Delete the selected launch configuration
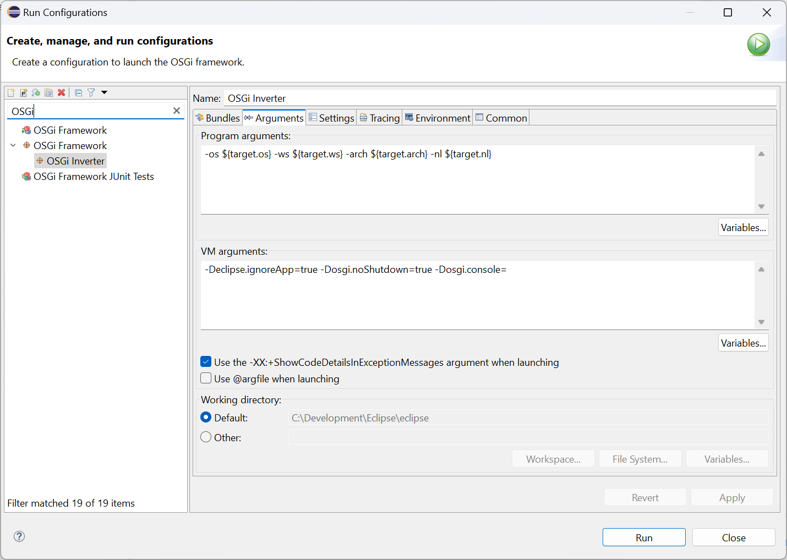This screenshot has width=787, height=560. tap(62, 92)
